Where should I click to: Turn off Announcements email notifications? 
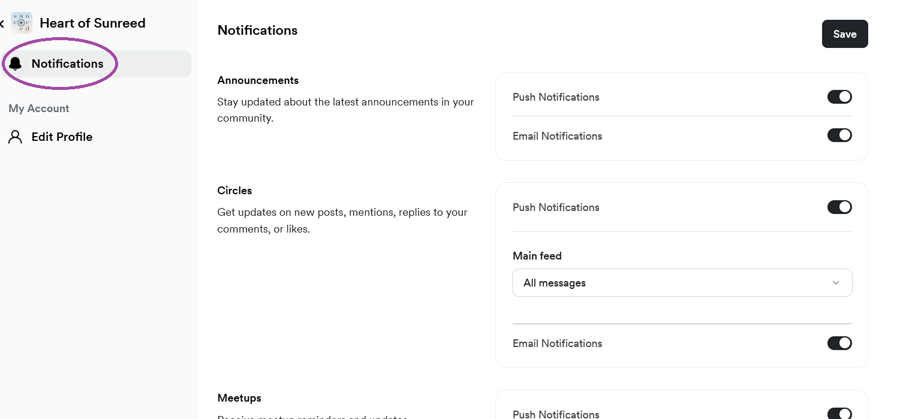[839, 135]
